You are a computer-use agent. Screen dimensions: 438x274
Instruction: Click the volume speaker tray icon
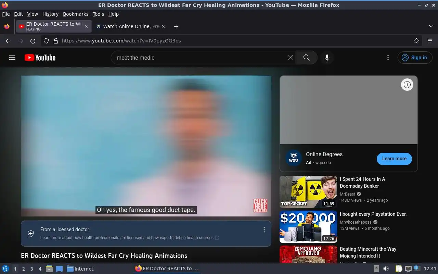(386, 269)
